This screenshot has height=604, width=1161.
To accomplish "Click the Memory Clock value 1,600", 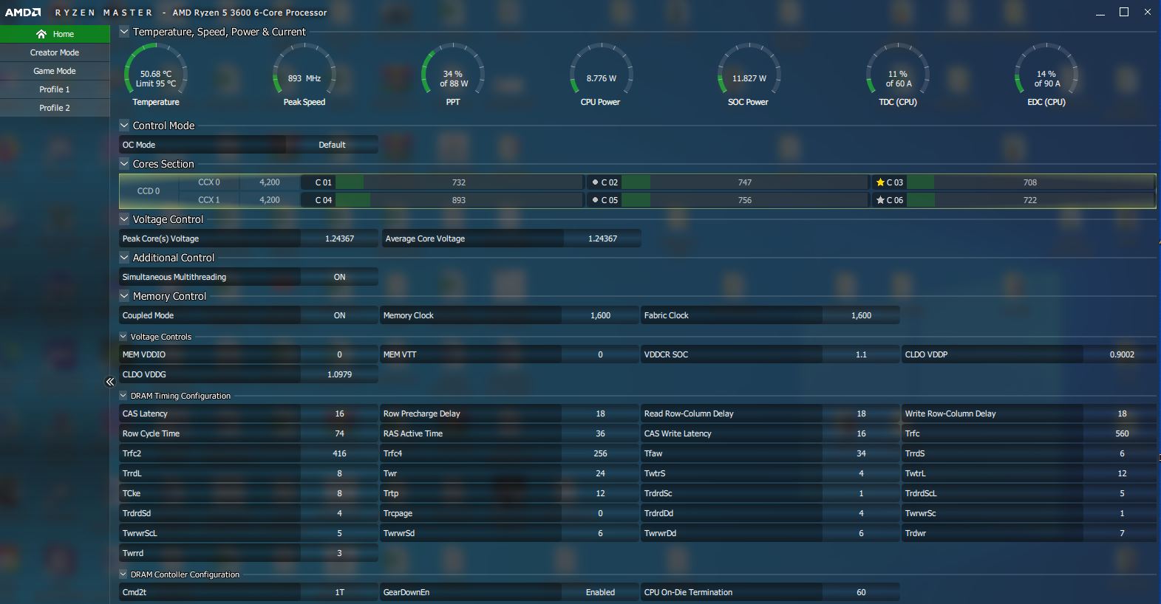I will click(600, 315).
